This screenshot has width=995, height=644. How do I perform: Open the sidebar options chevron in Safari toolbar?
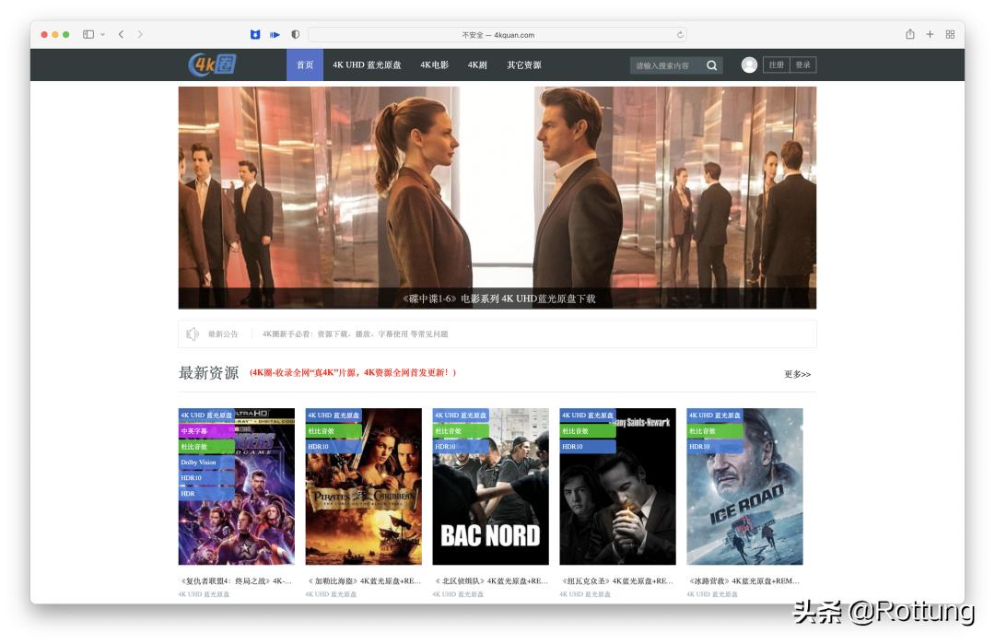pyautogui.click(x=103, y=34)
